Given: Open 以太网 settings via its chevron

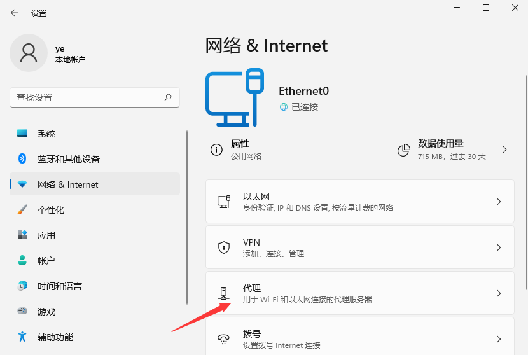Looking at the screenshot, I should 499,202.
